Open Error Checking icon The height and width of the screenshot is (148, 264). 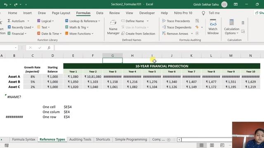point(197,27)
